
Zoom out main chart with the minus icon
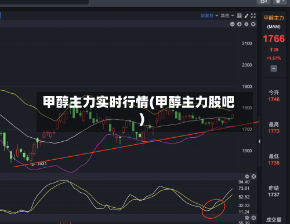[233, 24]
